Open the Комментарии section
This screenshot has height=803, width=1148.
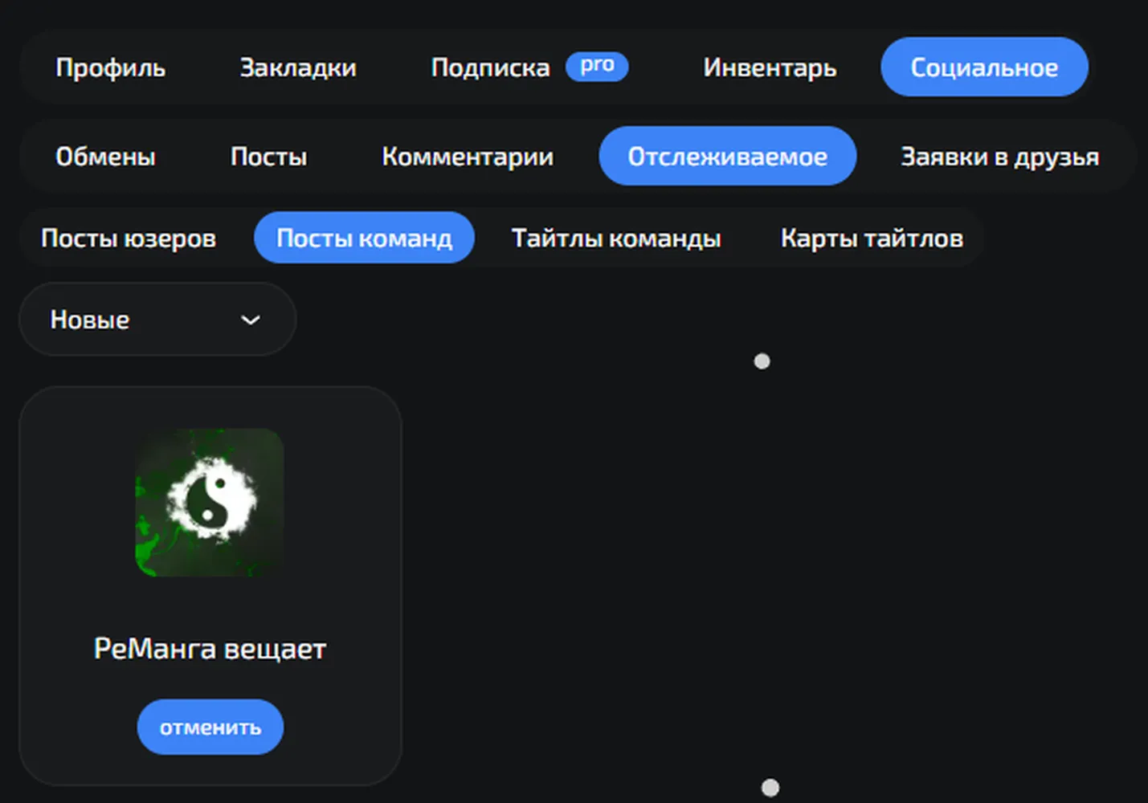tap(468, 157)
